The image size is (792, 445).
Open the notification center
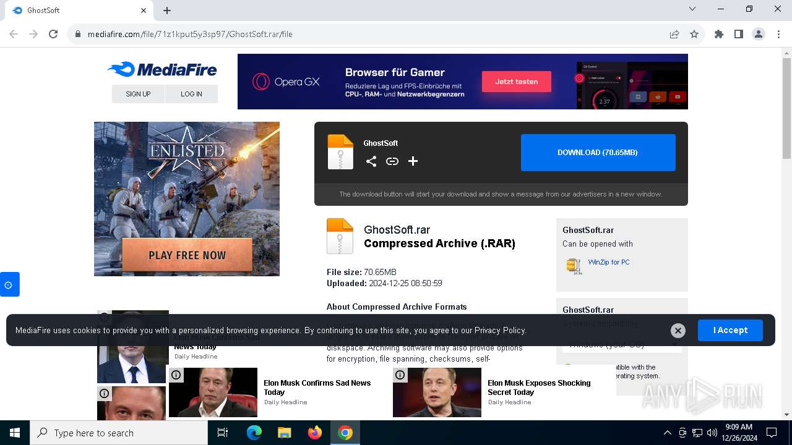(772, 433)
